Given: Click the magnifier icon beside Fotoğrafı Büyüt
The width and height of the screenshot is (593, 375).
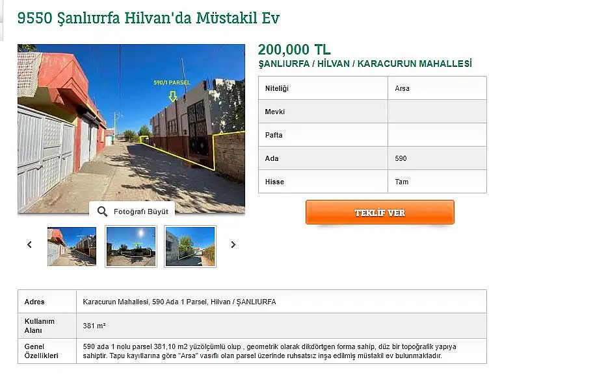Looking at the screenshot, I should point(102,212).
